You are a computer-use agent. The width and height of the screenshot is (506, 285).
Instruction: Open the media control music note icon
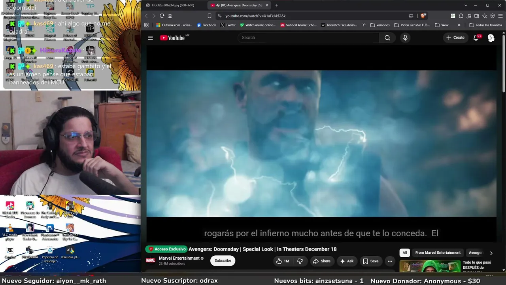pyautogui.click(x=469, y=16)
